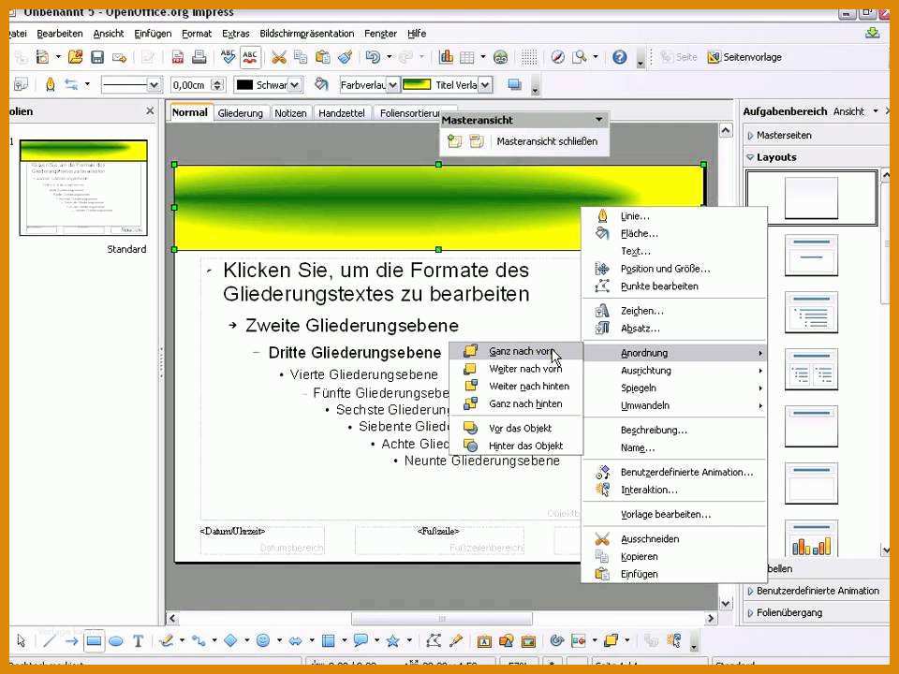Viewport: 899px width, 674px height.
Task: Click the yellow-green gradient swatch
Action: coord(417,85)
